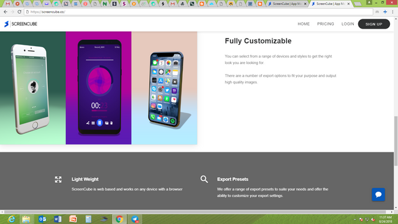Image resolution: width=398 pixels, height=224 pixels.
Task: Click the purple timer phone mockup
Action: (x=99, y=88)
